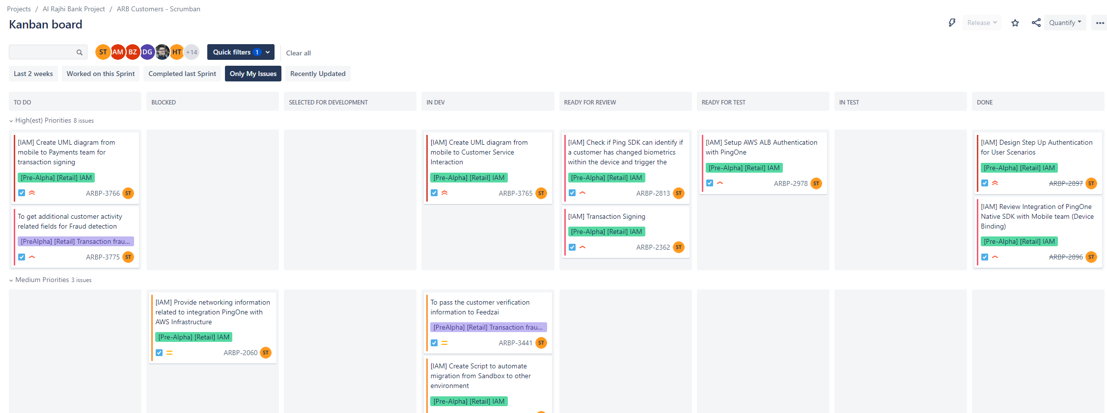1107x413 pixels.
Task: Click task type checkbox on ARBP-3775
Action: point(22,257)
